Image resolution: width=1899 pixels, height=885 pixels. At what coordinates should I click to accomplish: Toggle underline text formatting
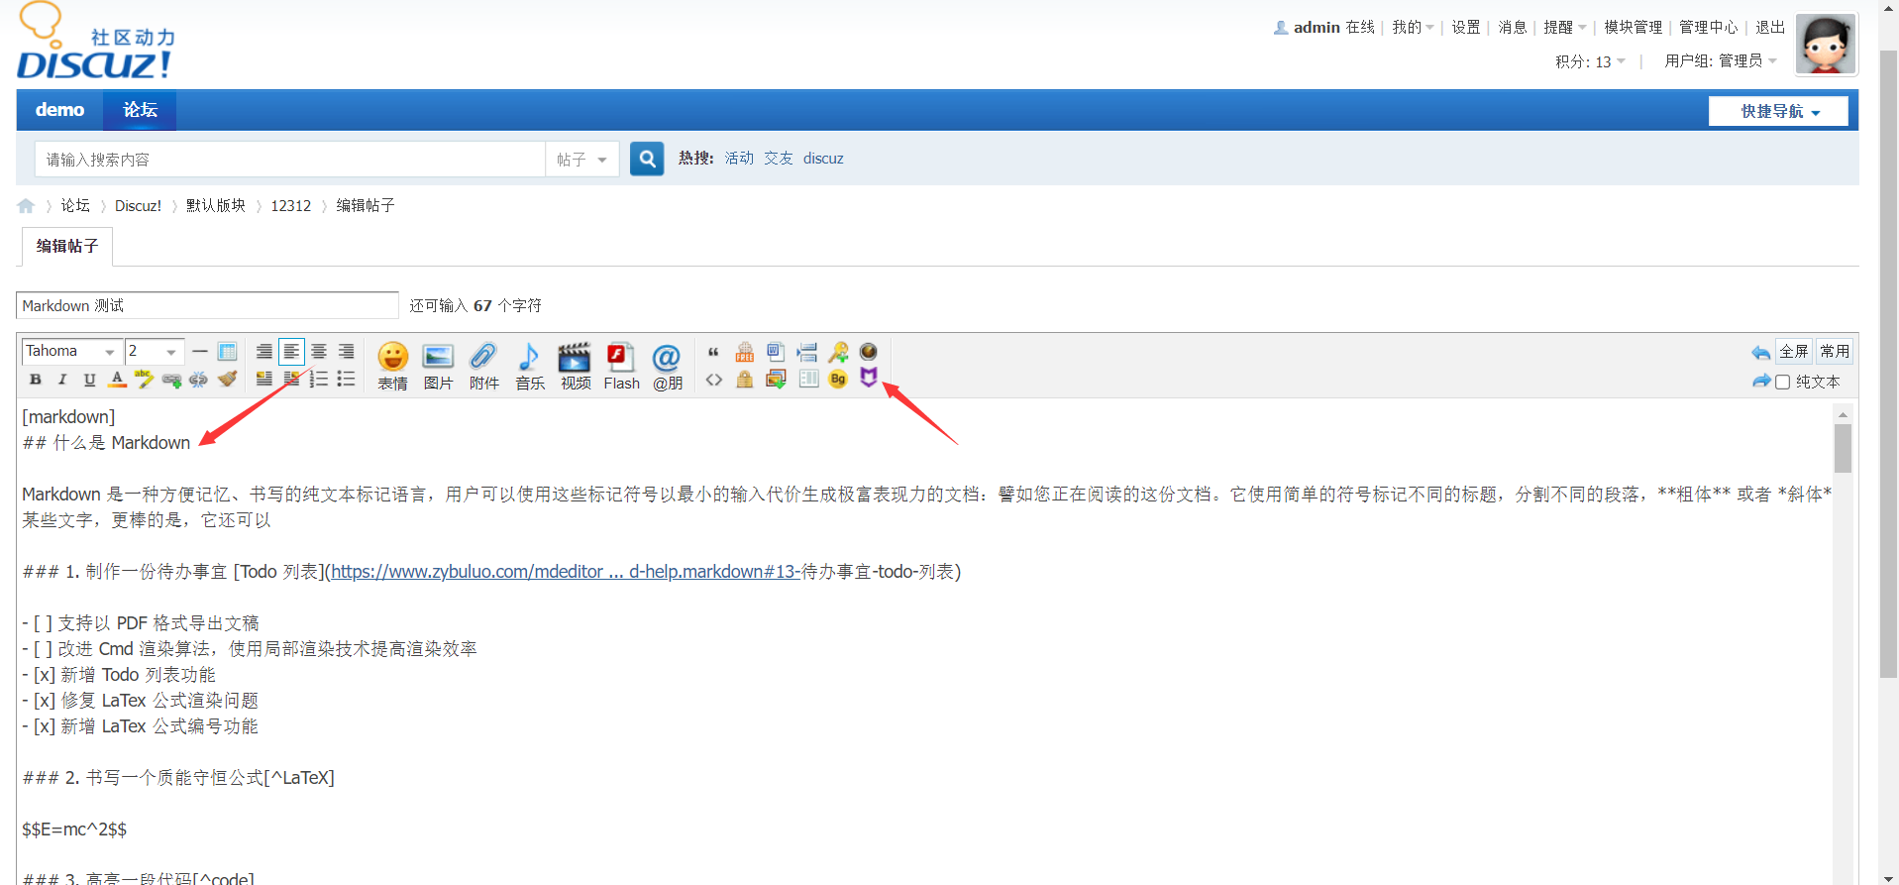click(x=89, y=379)
